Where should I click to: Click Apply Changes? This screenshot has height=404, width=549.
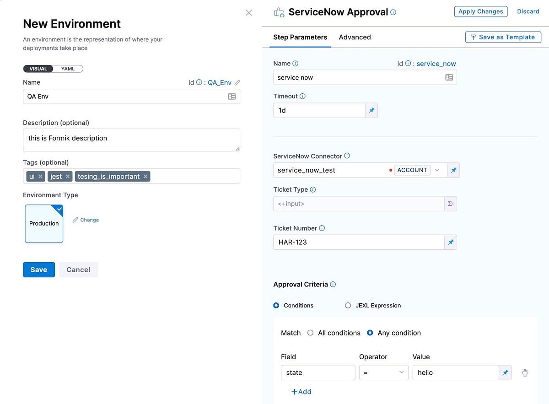click(x=480, y=11)
